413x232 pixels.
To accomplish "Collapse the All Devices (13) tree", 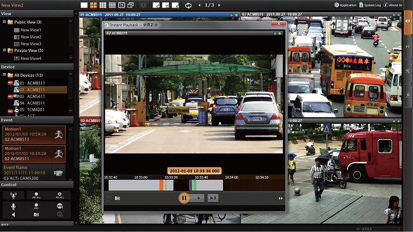I will (4, 75).
